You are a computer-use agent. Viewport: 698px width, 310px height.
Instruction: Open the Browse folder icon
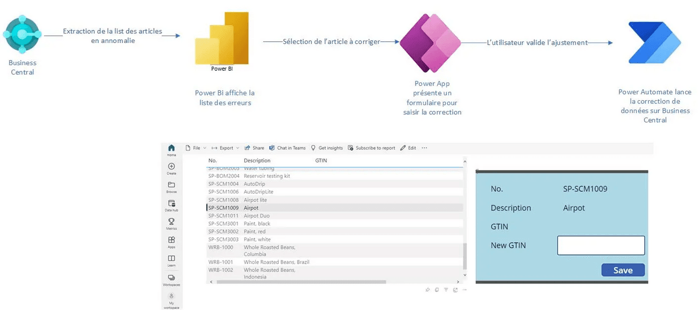[171, 186]
